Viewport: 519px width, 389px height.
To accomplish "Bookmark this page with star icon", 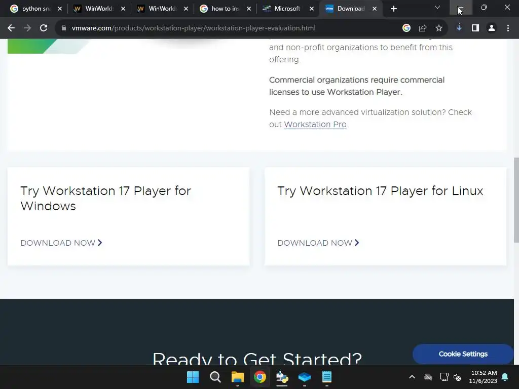I will [x=439, y=28].
